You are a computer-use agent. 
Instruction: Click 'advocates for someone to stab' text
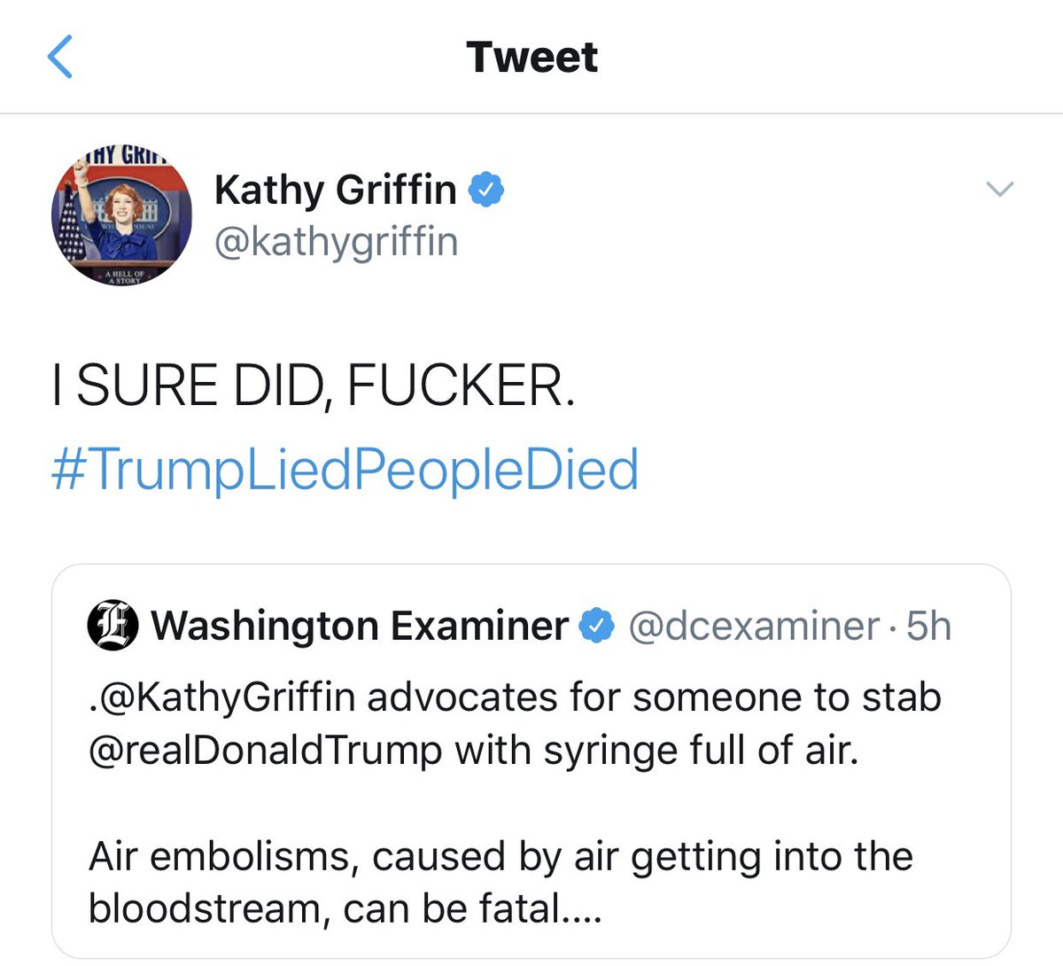click(654, 697)
